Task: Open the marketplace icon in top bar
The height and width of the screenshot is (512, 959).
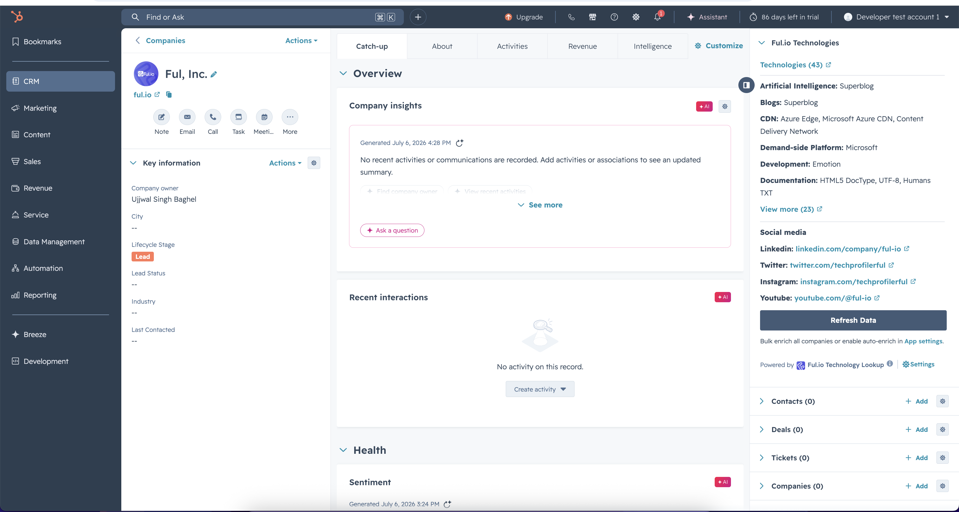Action: point(592,17)
